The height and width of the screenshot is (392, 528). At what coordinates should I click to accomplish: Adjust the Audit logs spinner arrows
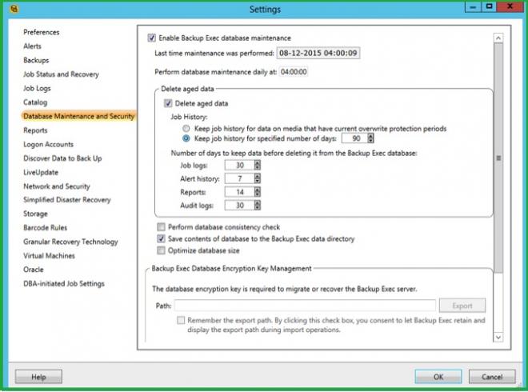point(258,205)
